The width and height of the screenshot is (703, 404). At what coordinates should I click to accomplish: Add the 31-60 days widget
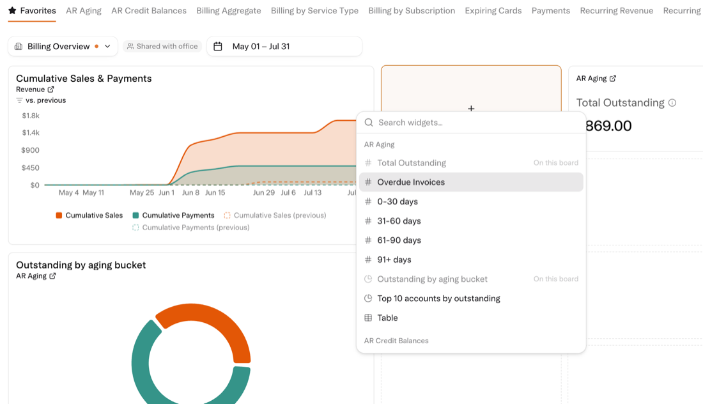coord(471,221)
